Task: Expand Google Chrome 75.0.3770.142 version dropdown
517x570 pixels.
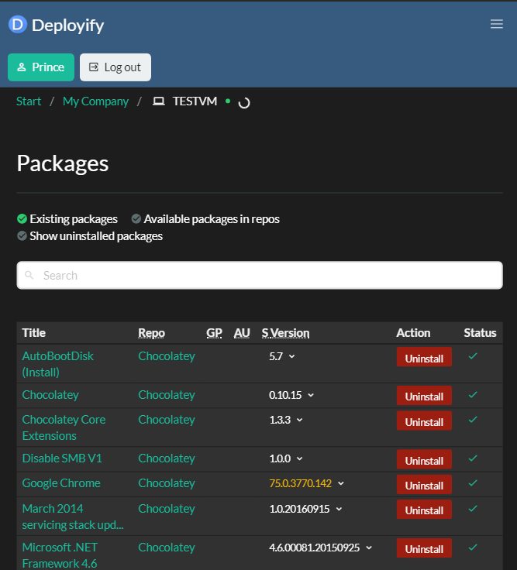Action: click(341, 483)
